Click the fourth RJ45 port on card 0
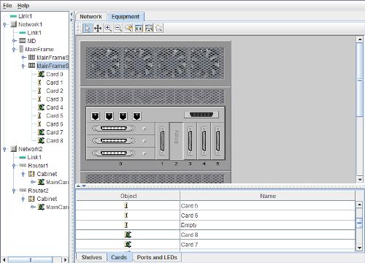365x263 pixels. point(137,116)
